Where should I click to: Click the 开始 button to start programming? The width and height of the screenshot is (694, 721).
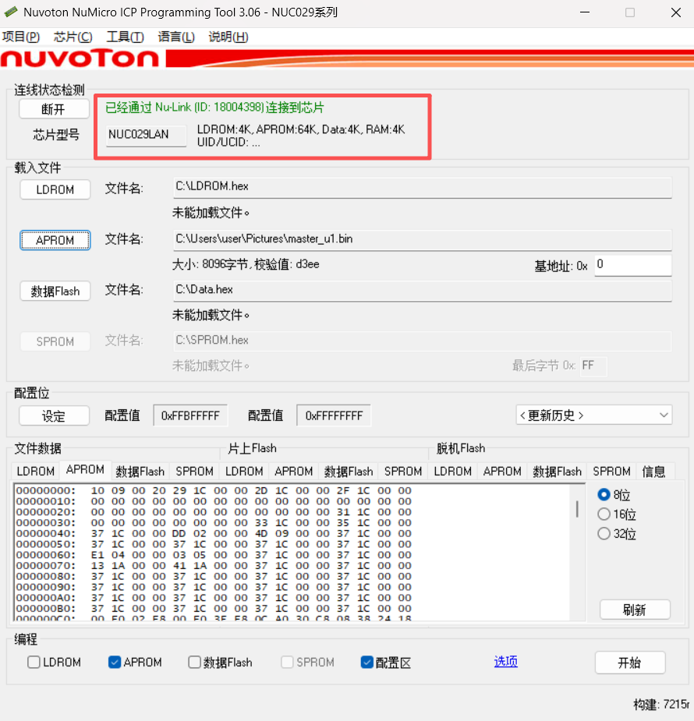point(629,663)
